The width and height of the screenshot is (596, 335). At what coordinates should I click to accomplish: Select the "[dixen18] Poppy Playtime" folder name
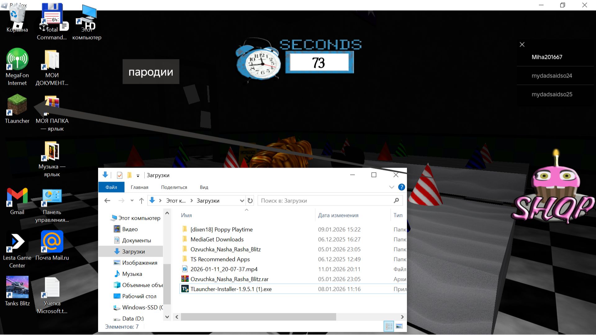pyautogui.click(x=222, y=229)
